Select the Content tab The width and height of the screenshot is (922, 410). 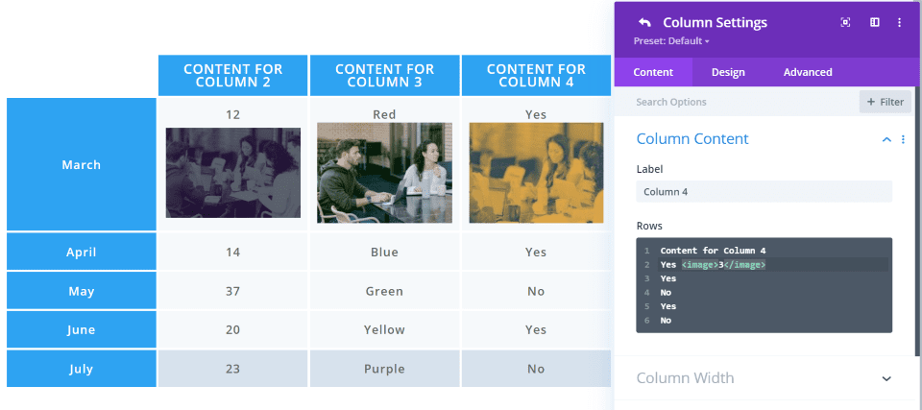coord(653,72)
